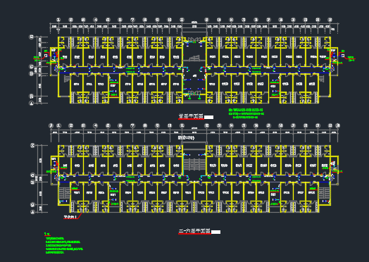Screen dimensions: 369x262
Task: Click the 首层平面图 drawing title
Action: 191,116
